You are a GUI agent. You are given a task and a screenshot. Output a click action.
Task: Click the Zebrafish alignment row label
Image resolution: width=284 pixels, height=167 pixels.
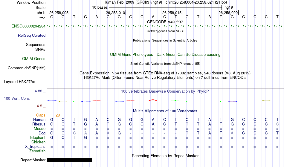37,151
